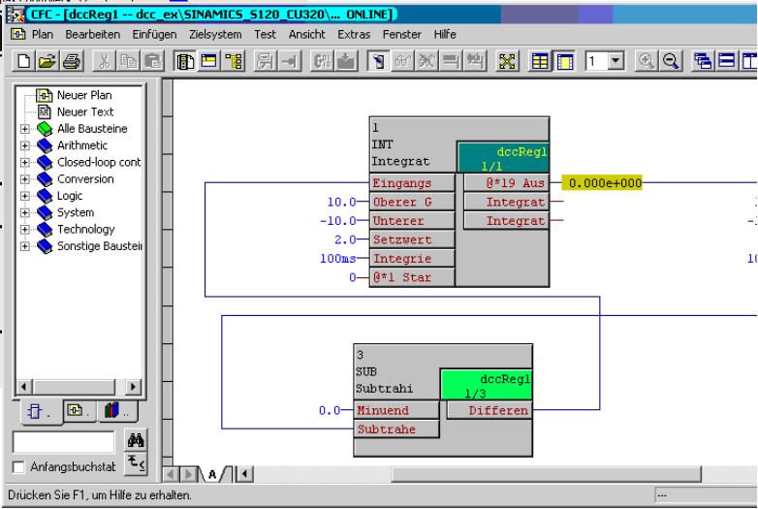This screenshot has width=758, height=509.
Task: Open the Hilfe menu
Action: pos(445,34)
